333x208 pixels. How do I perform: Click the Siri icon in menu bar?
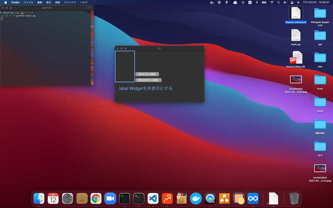298,2
